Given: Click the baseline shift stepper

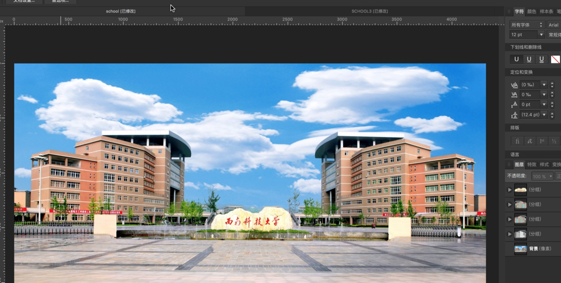Looking at the screenshot, I should (x=552, y=105).
